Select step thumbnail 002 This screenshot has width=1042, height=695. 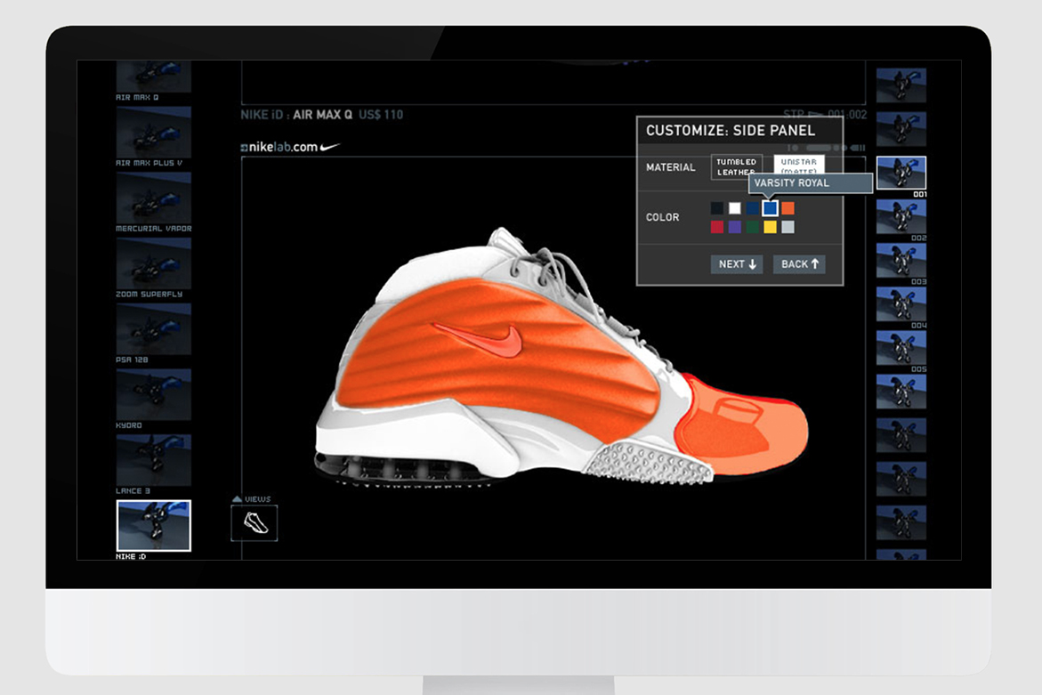pos(901,216)
